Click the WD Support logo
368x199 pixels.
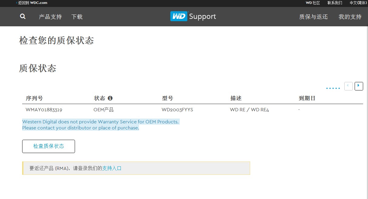(x=193, y=16)
